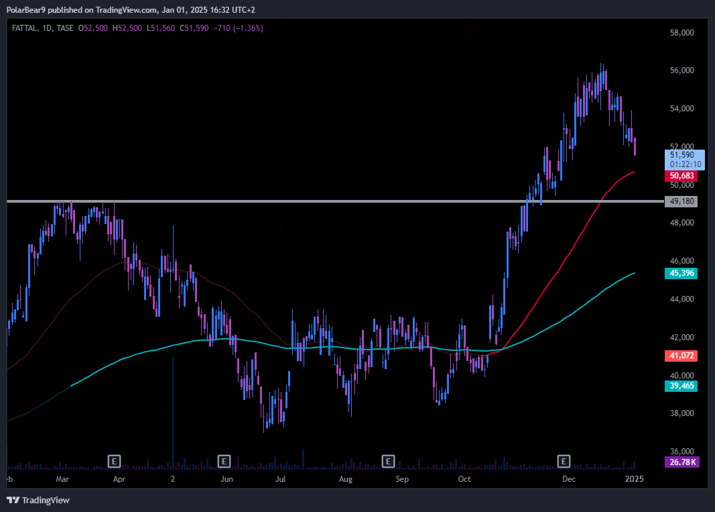The image size is (715, 512).
Task: Open the earnings marker just before Dec
Action: (x=564, y=461)
